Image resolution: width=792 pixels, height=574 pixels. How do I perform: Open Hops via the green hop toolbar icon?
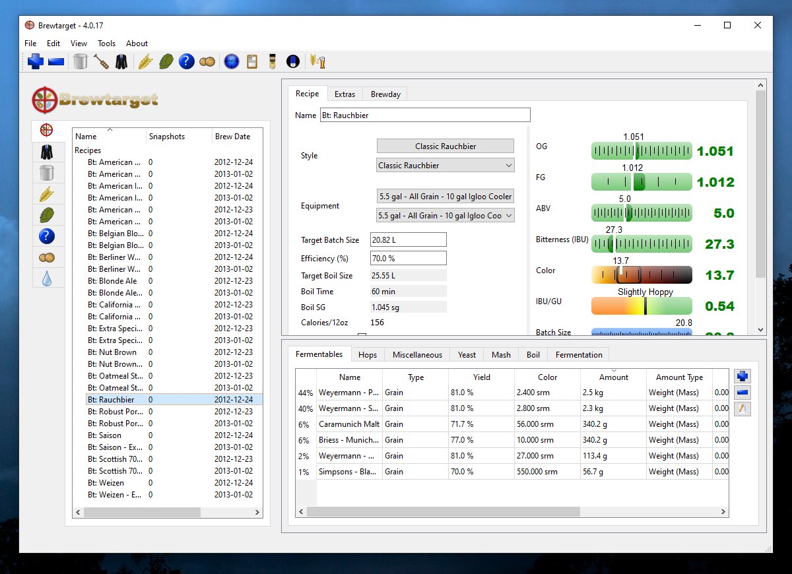(166, 61)
